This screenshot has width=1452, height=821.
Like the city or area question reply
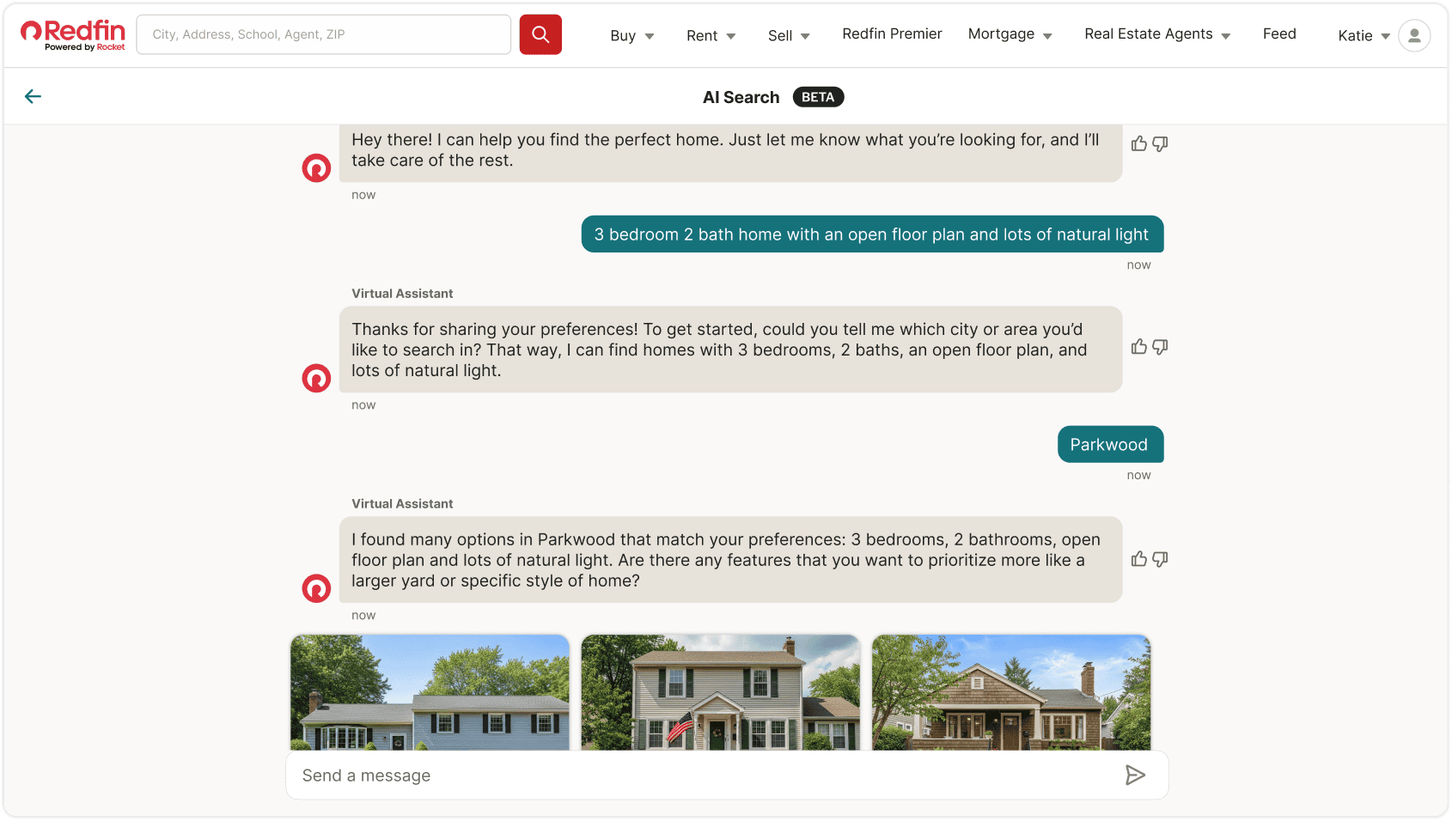coord(1139,347)
